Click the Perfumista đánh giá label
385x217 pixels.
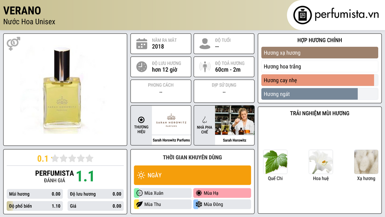click(x=55, y=176)
